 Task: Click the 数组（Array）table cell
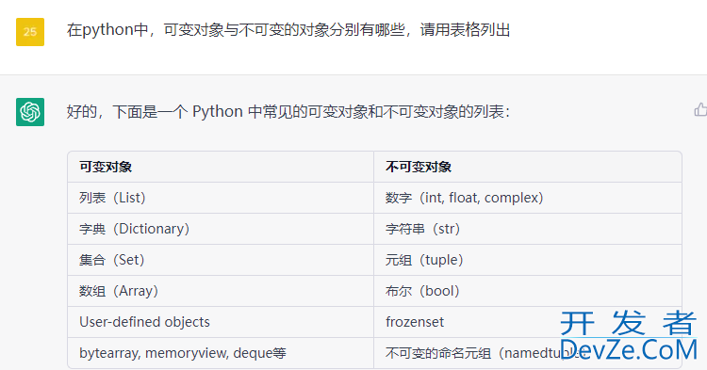[x=221, y=291]
